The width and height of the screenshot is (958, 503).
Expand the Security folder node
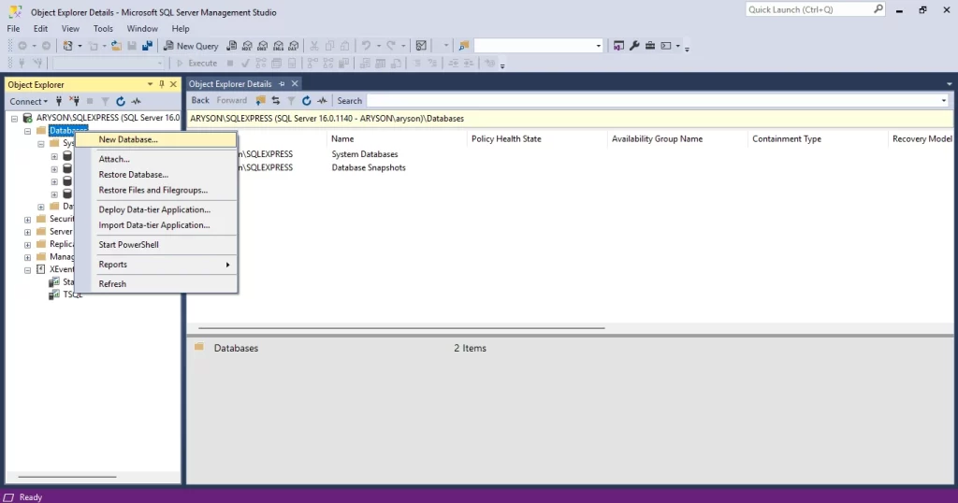pos(27,219)
